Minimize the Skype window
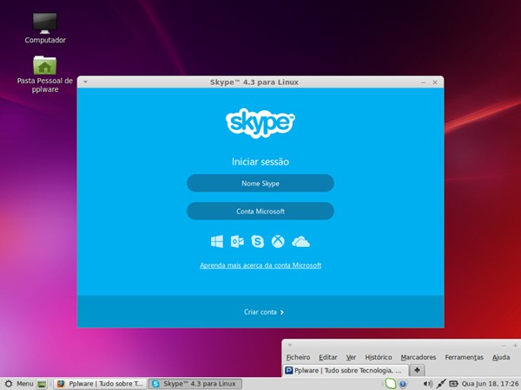The width and height of the screenshot is (521, 390). [424, 82]
